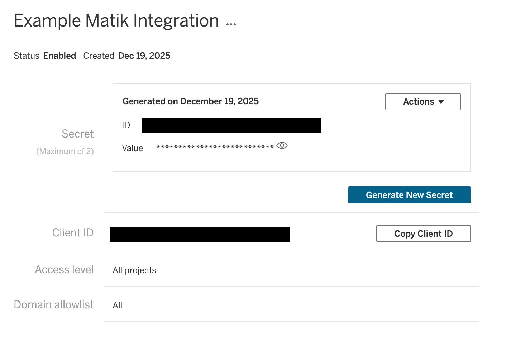
Task: Click the masked secret value asterisks
Action: [215, 147]
